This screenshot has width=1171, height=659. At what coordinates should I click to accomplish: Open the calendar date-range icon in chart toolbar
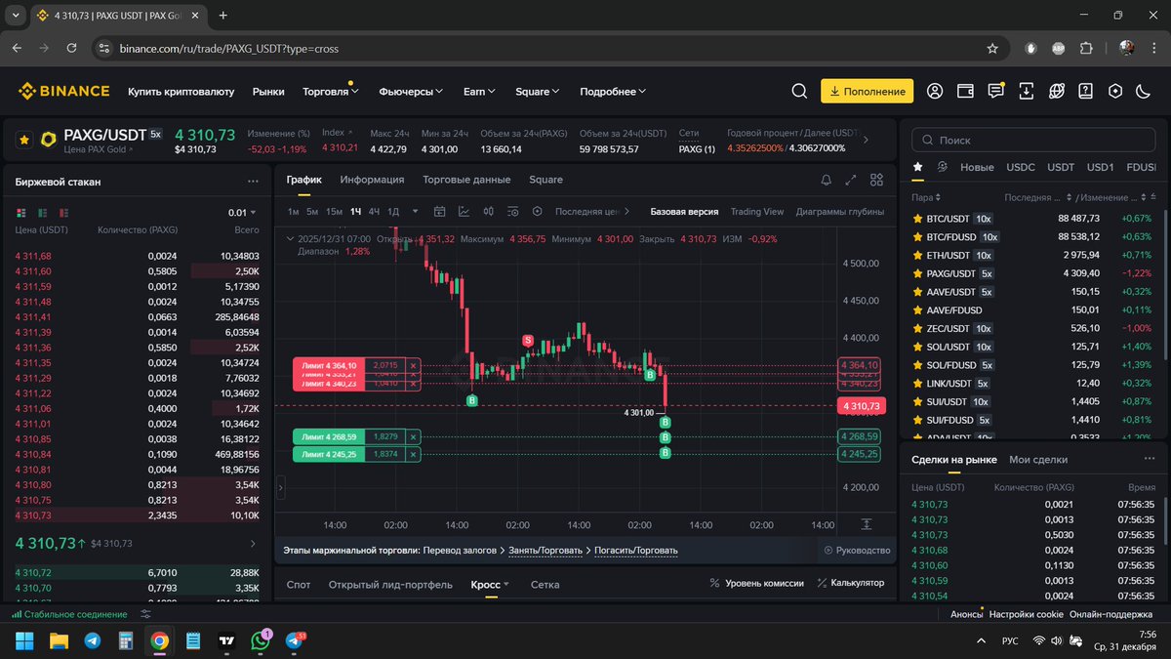[x=440, y=211]
